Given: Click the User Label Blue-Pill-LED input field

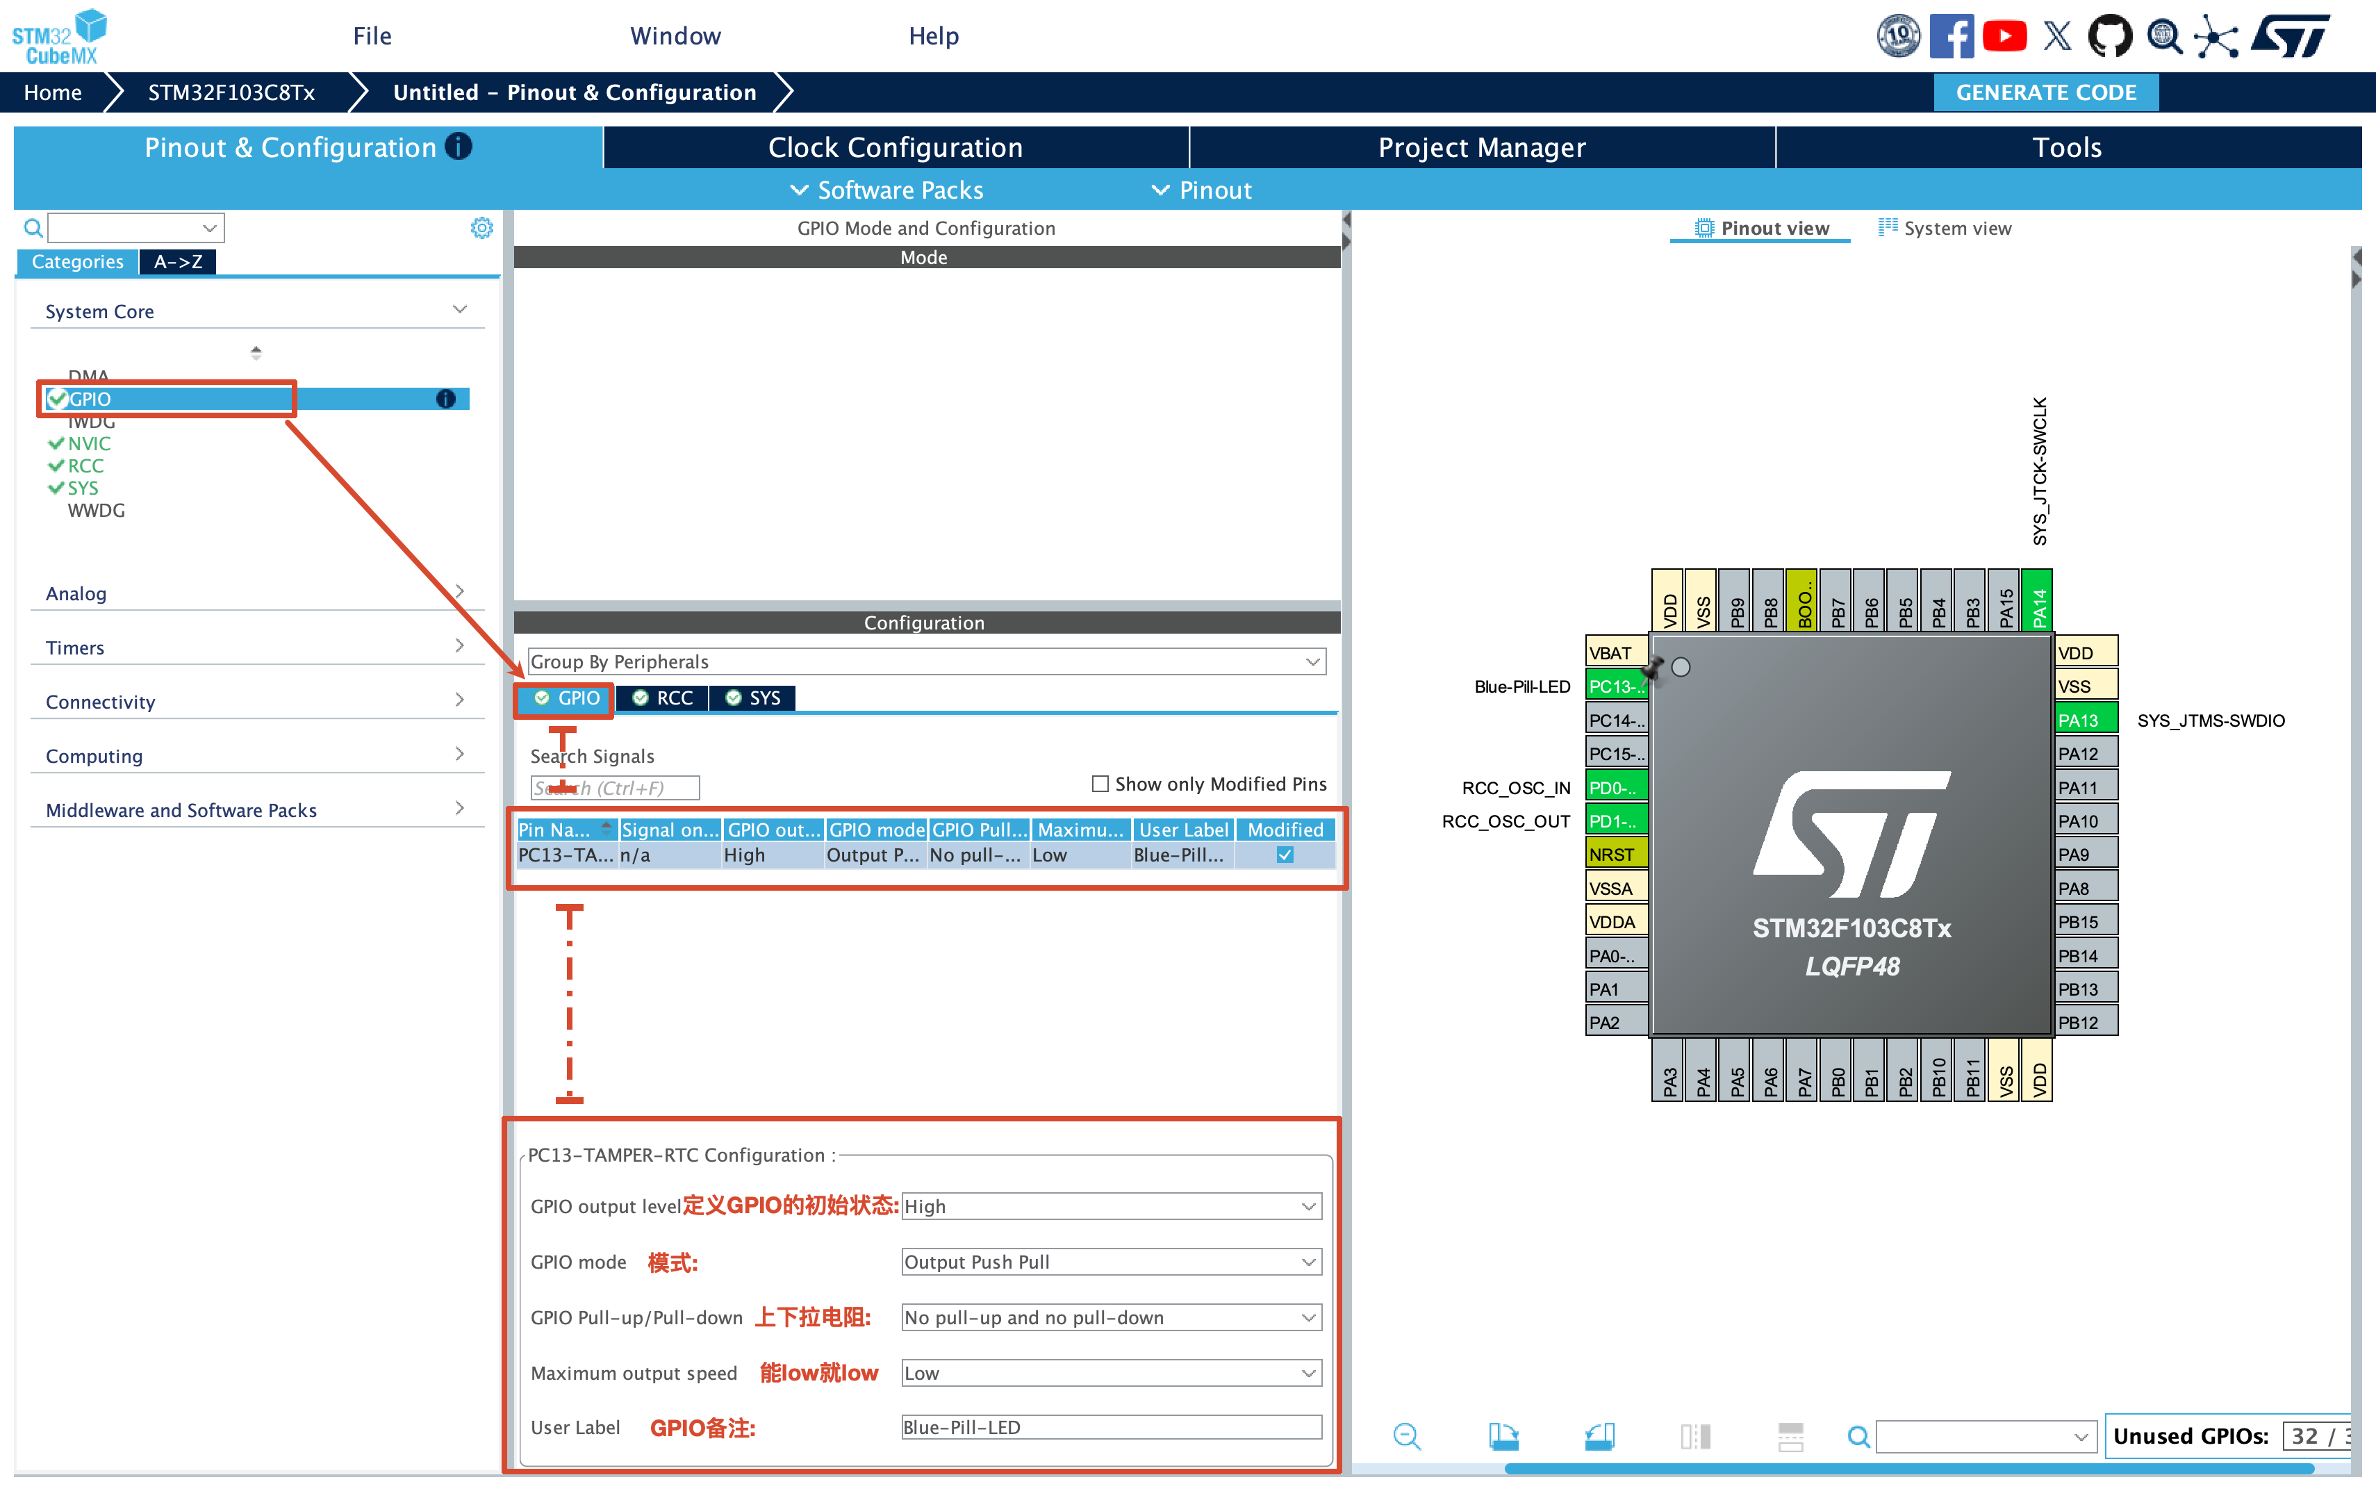Looking at the screenshot, I should 1111,1427.
